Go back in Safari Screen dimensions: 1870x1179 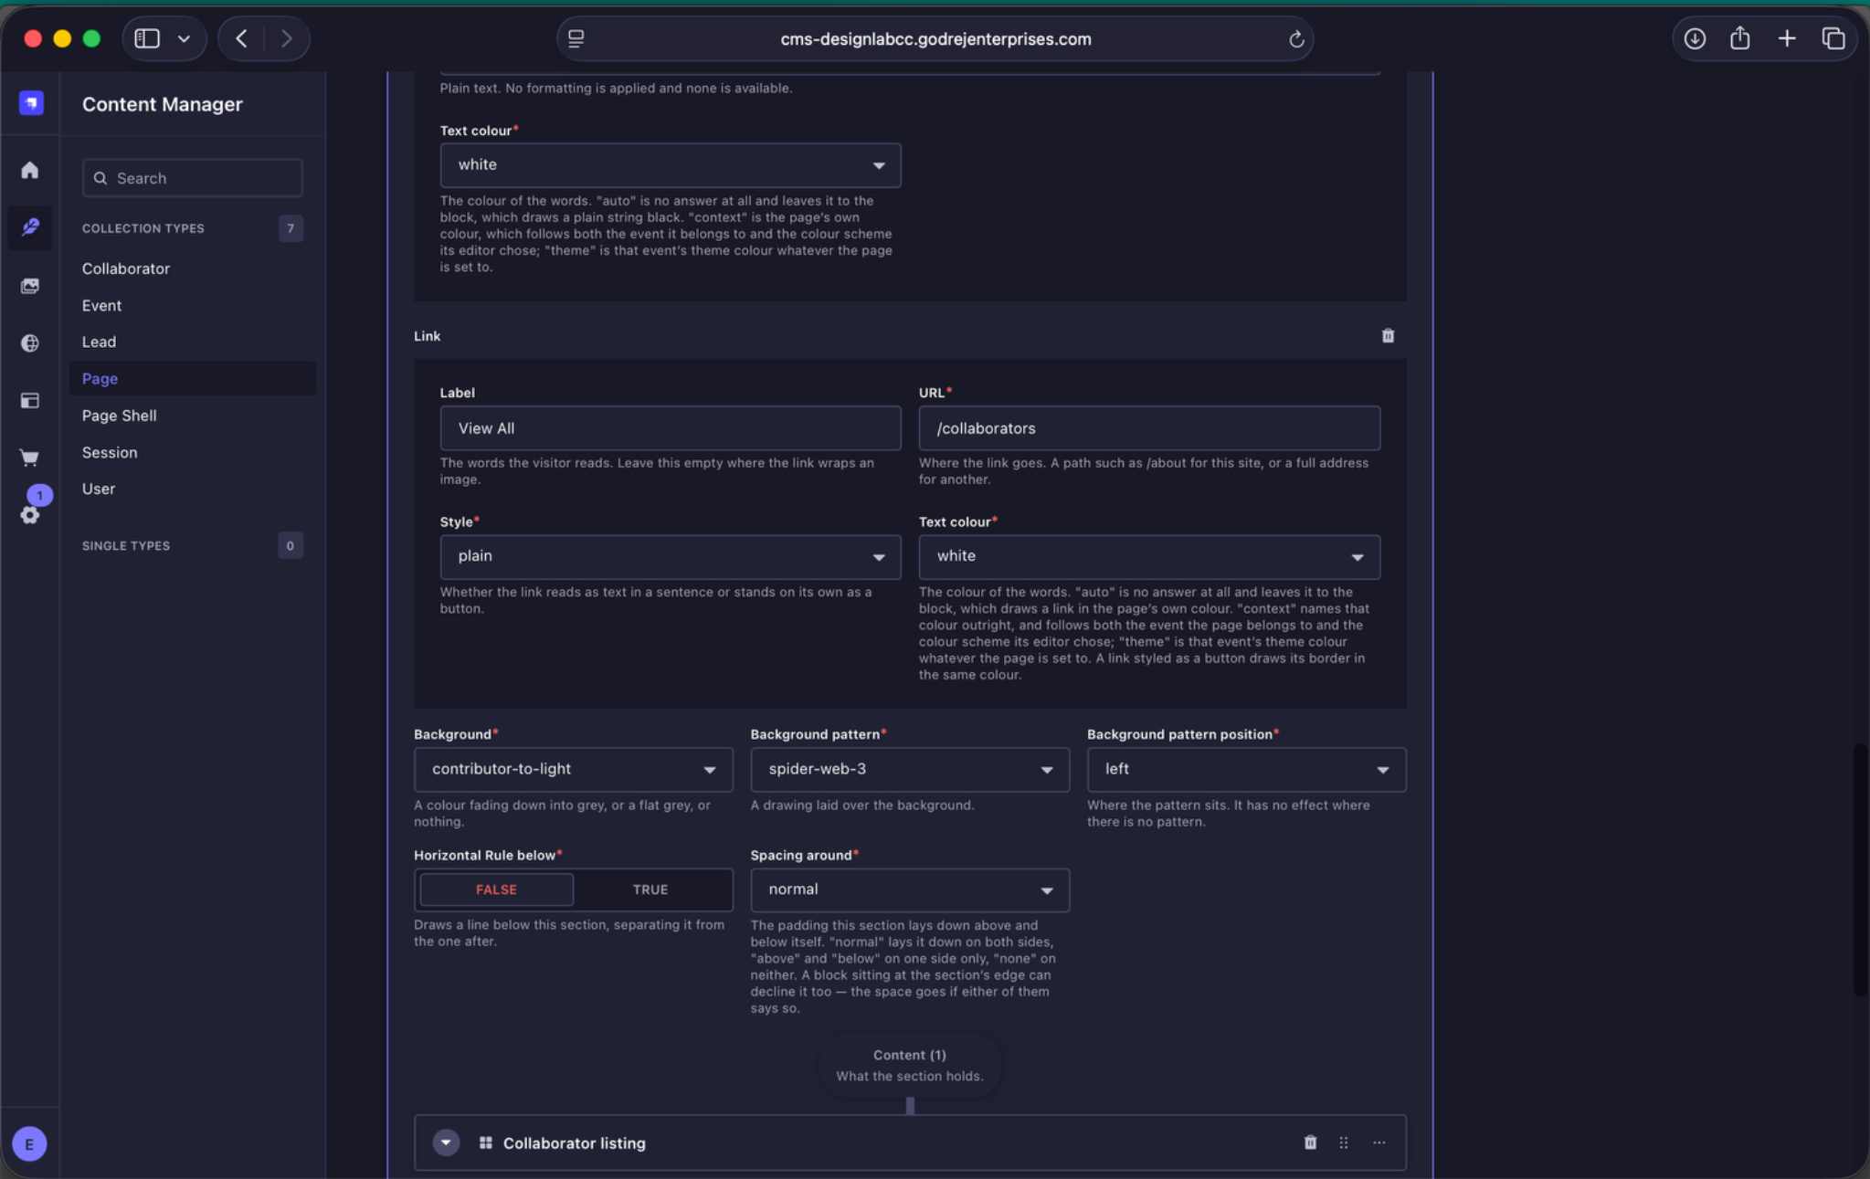[x=241, y=38]
